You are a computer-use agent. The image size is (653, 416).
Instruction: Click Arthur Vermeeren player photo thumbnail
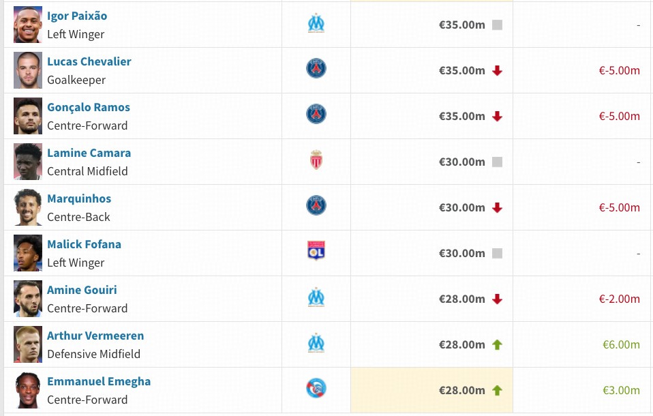coord(28,344)
